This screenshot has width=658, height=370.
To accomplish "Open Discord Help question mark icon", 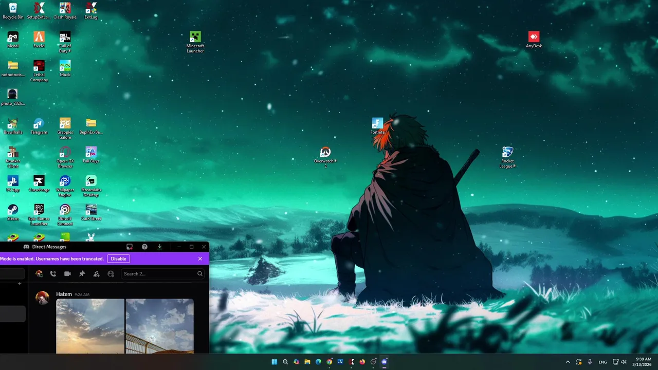I will click(144, 247).
